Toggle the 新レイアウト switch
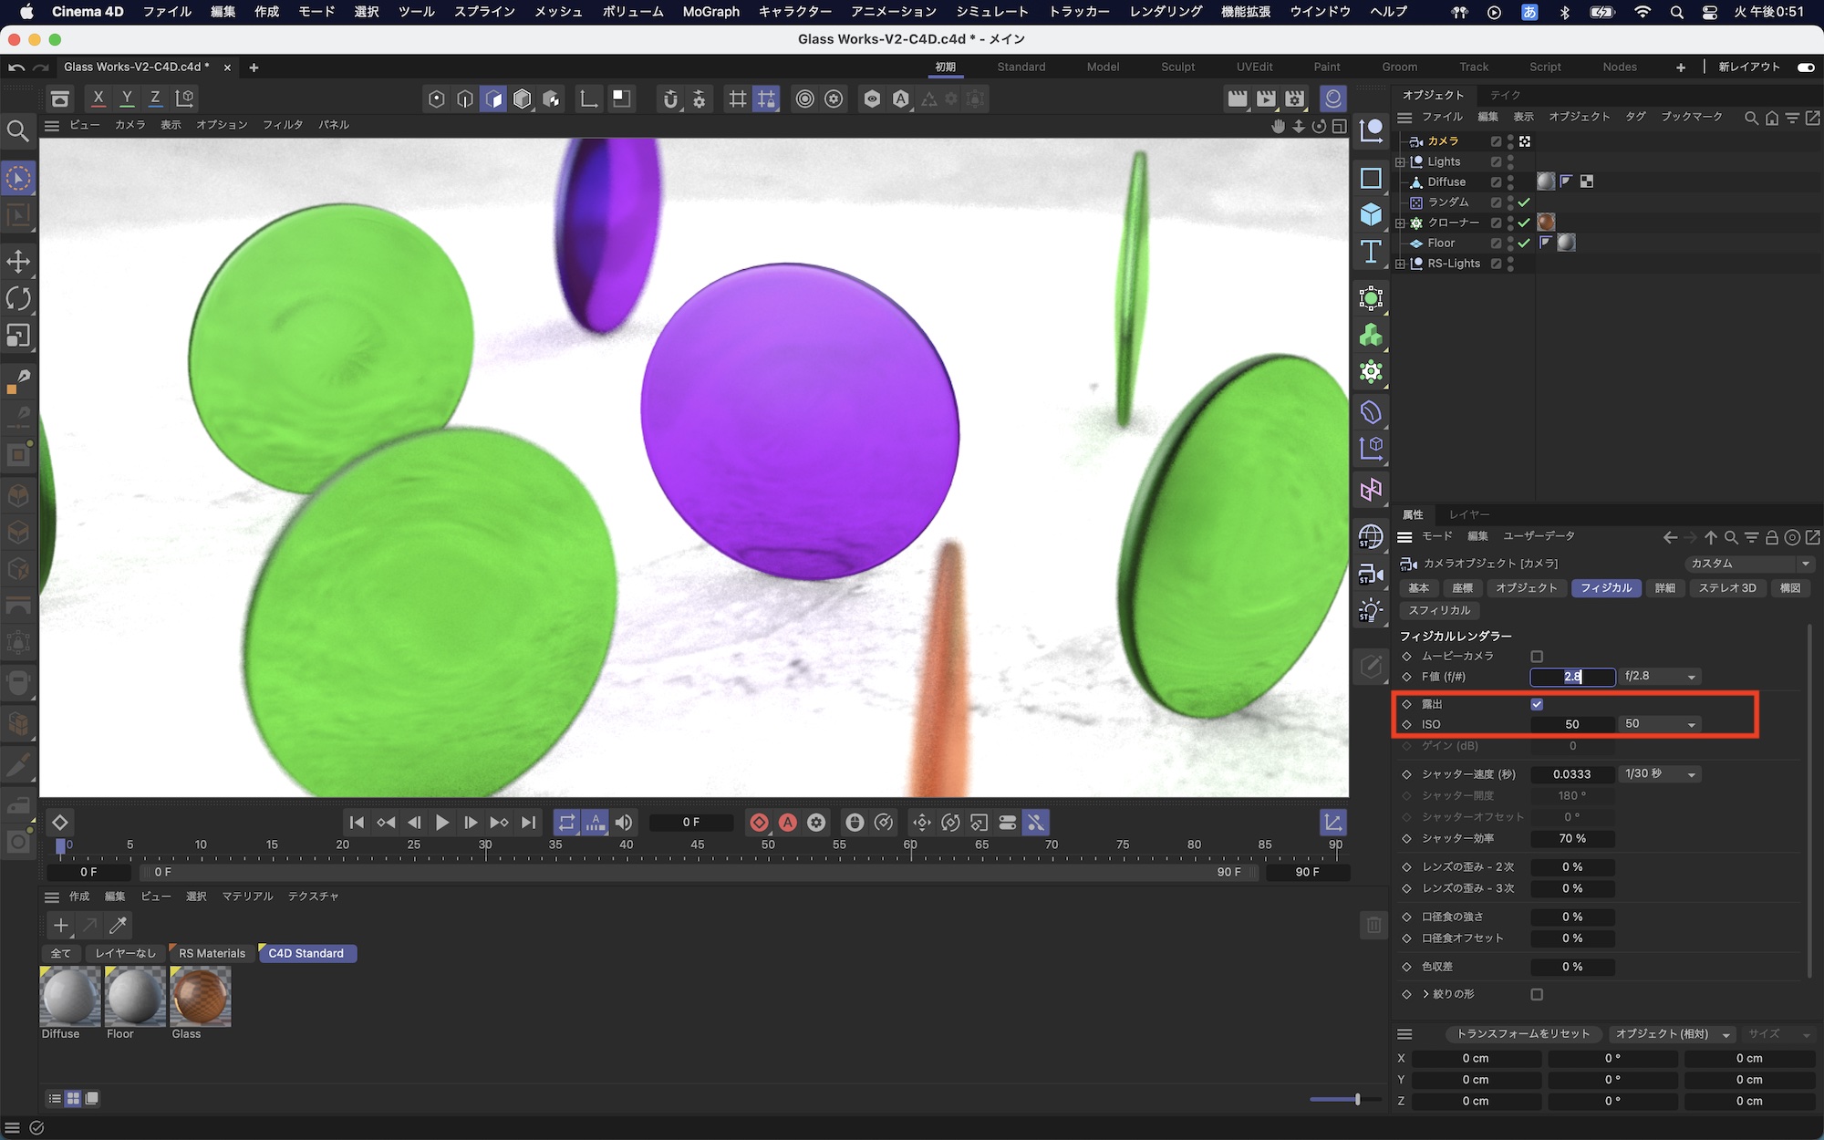The image size is (1824, 1140). (x=1805, y=67)
